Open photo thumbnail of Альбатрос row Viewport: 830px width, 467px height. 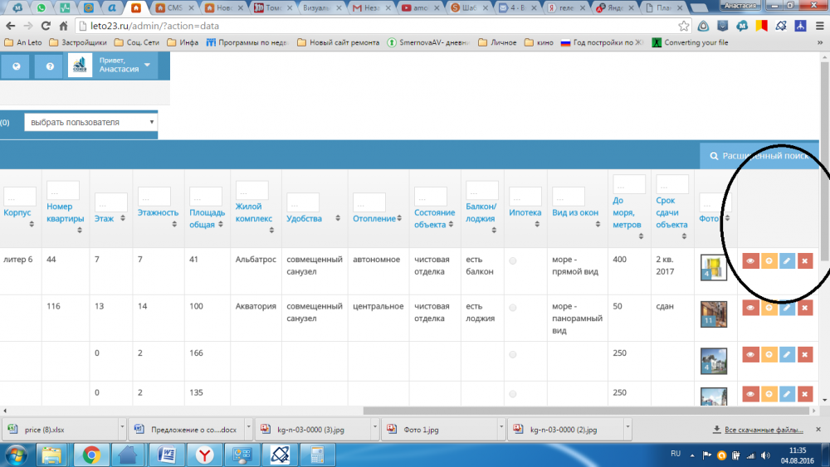(x=714, y=267)
